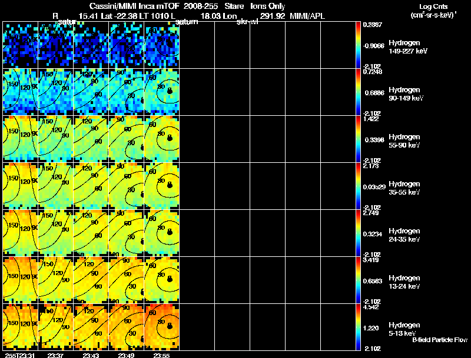Open the 149-227 keV image at 23:55
The width and height of the screenshot is (471, 358).
(x=161, y=45)
